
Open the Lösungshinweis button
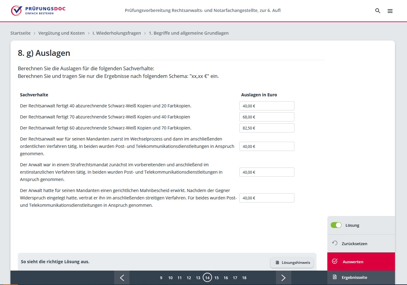[292, 263]
